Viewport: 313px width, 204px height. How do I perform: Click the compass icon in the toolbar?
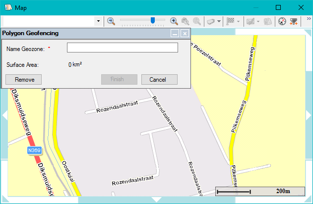point(282,21)
